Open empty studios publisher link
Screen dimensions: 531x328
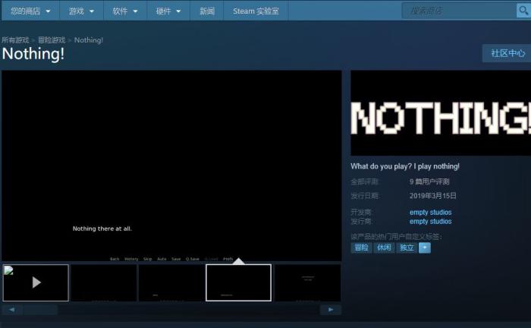pyautogui.click(x=430, y=221)
